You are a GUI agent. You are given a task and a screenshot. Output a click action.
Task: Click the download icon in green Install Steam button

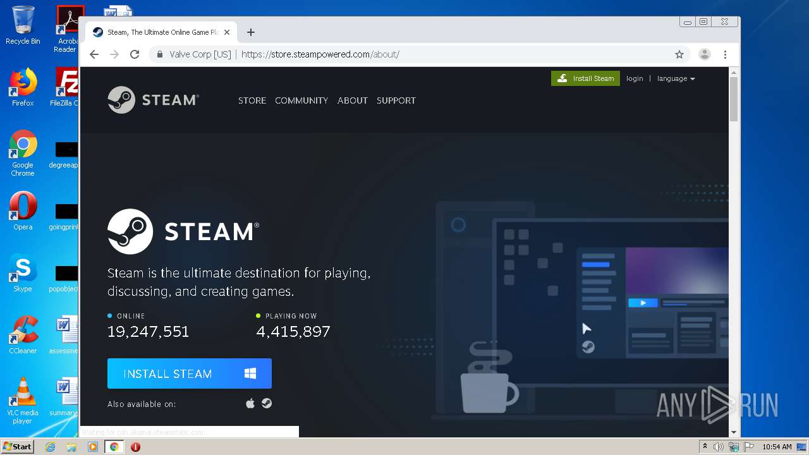562,78
